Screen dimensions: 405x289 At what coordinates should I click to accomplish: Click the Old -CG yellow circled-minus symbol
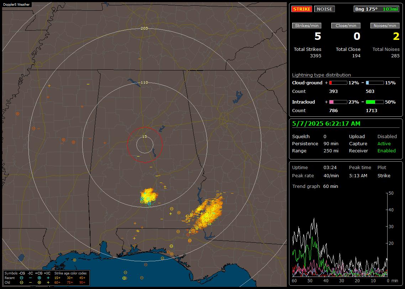[22, 283]
